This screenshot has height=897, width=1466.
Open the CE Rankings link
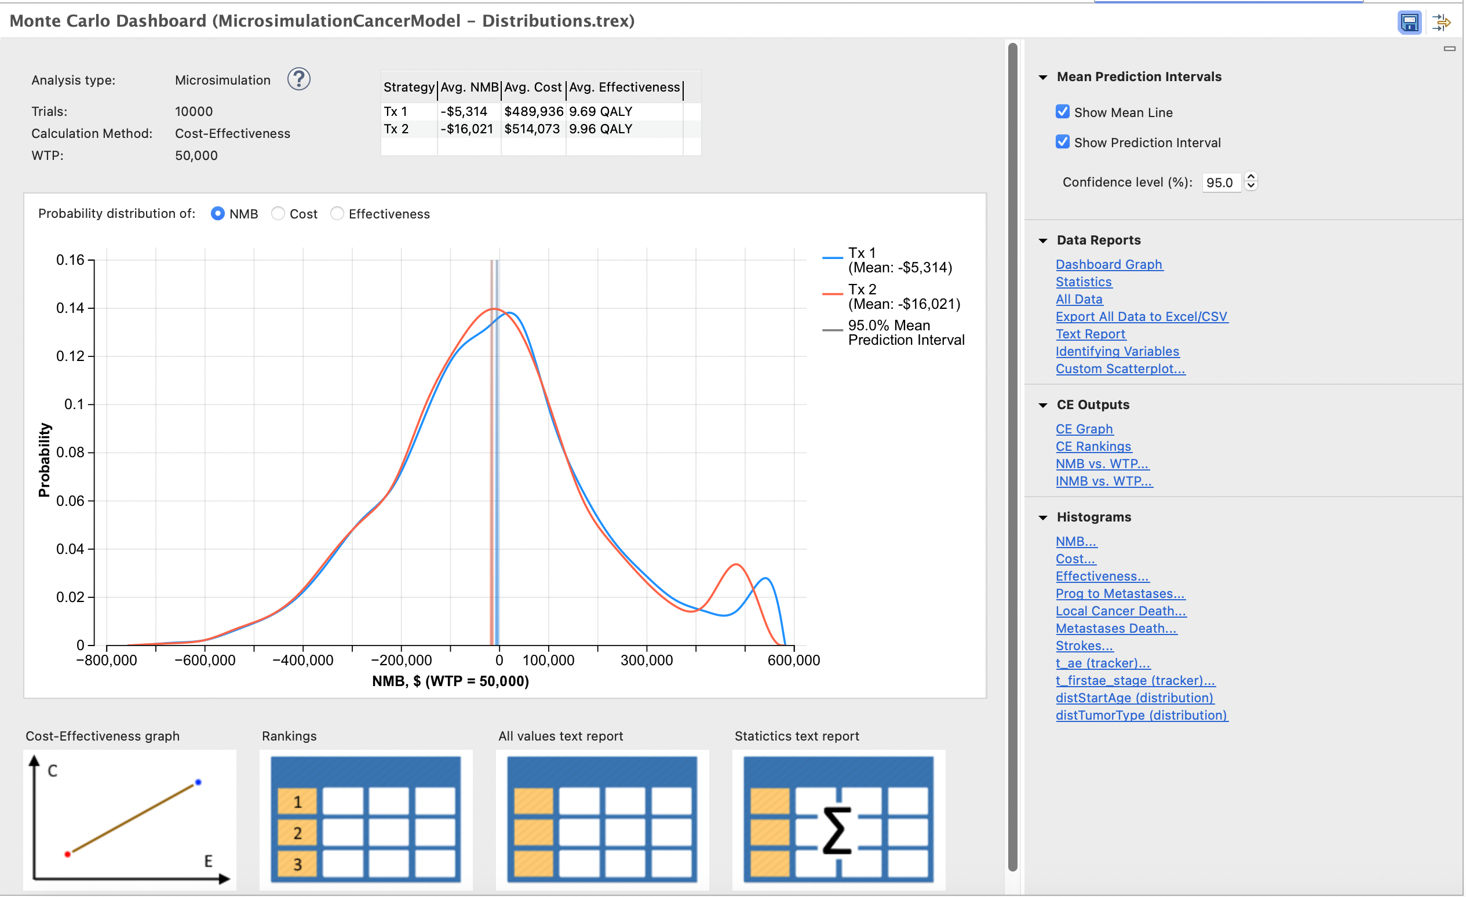(1093, 446)
